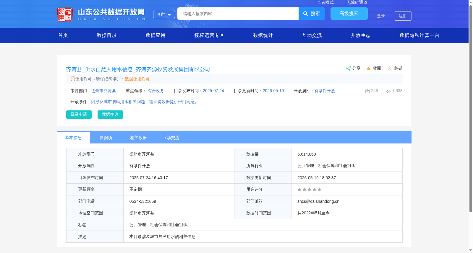Click 从2022年5月至今 time range value

point(313,213)
